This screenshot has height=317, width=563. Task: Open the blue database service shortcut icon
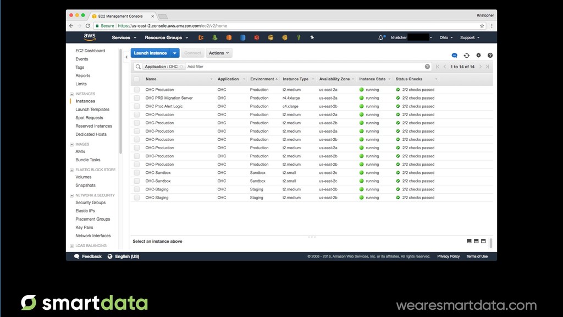[x=242, y=37]
